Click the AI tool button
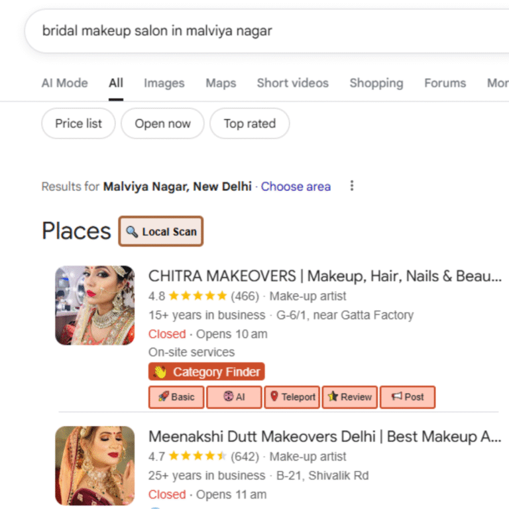The image size is (509, 509). 234,397
